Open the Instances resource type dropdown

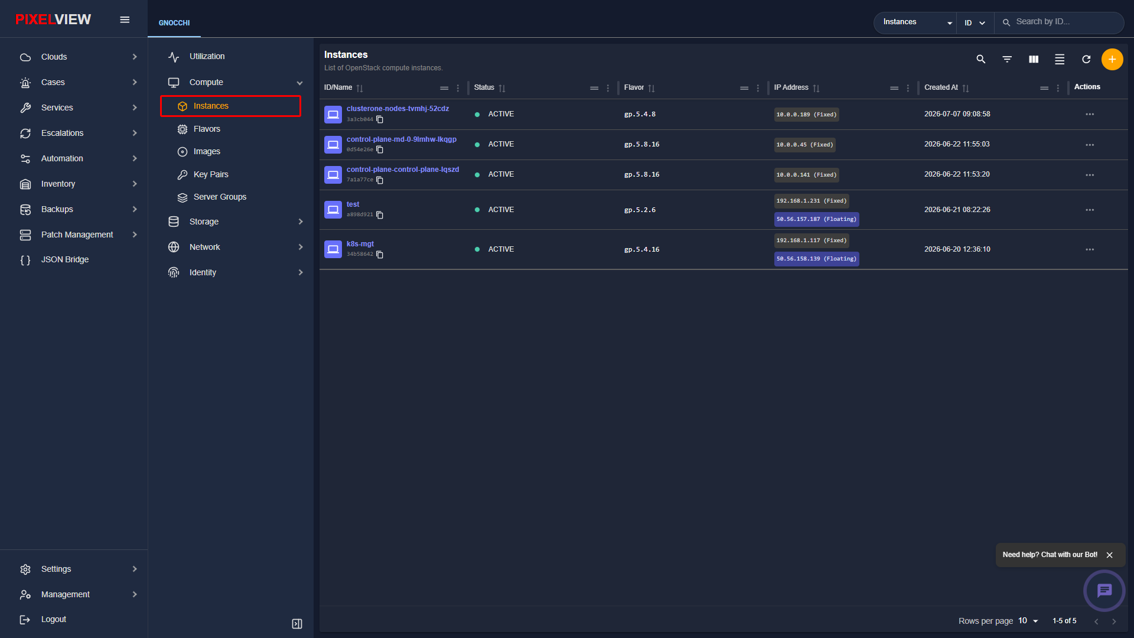916,22
